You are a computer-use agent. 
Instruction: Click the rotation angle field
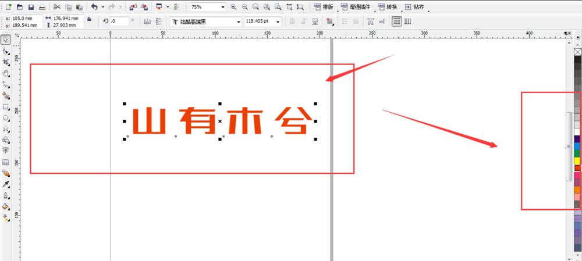pyautogui.click(x=119, y=22)
